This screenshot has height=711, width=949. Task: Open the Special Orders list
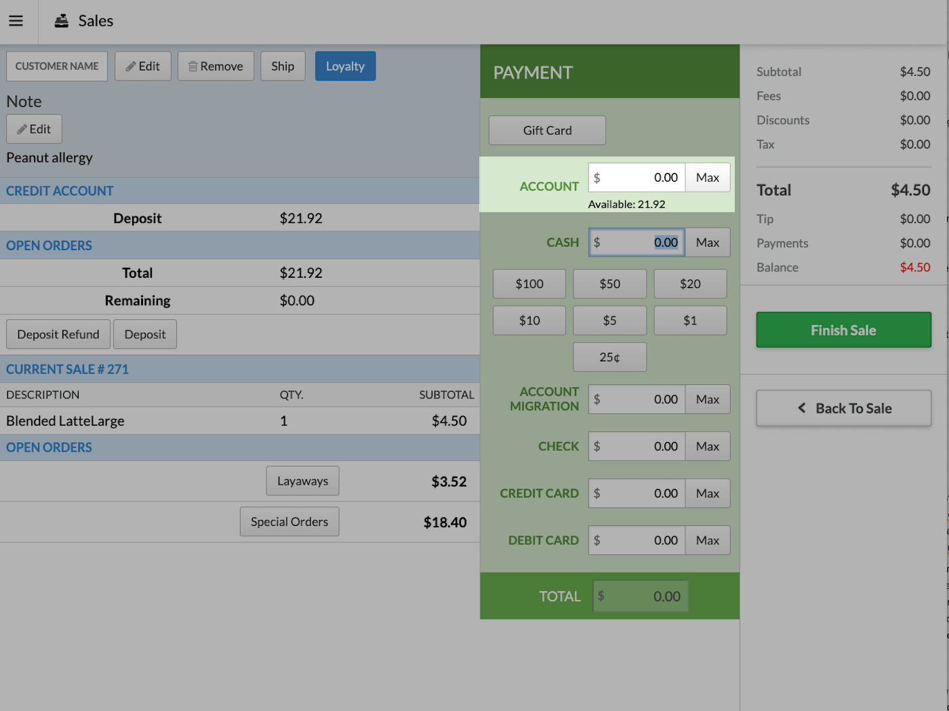(289, 521)
